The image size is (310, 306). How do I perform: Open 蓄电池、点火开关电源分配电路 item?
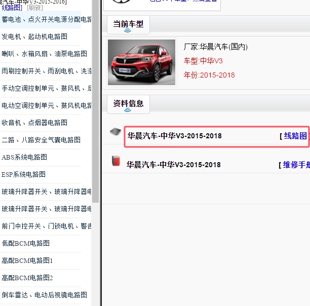coord(46,19)
